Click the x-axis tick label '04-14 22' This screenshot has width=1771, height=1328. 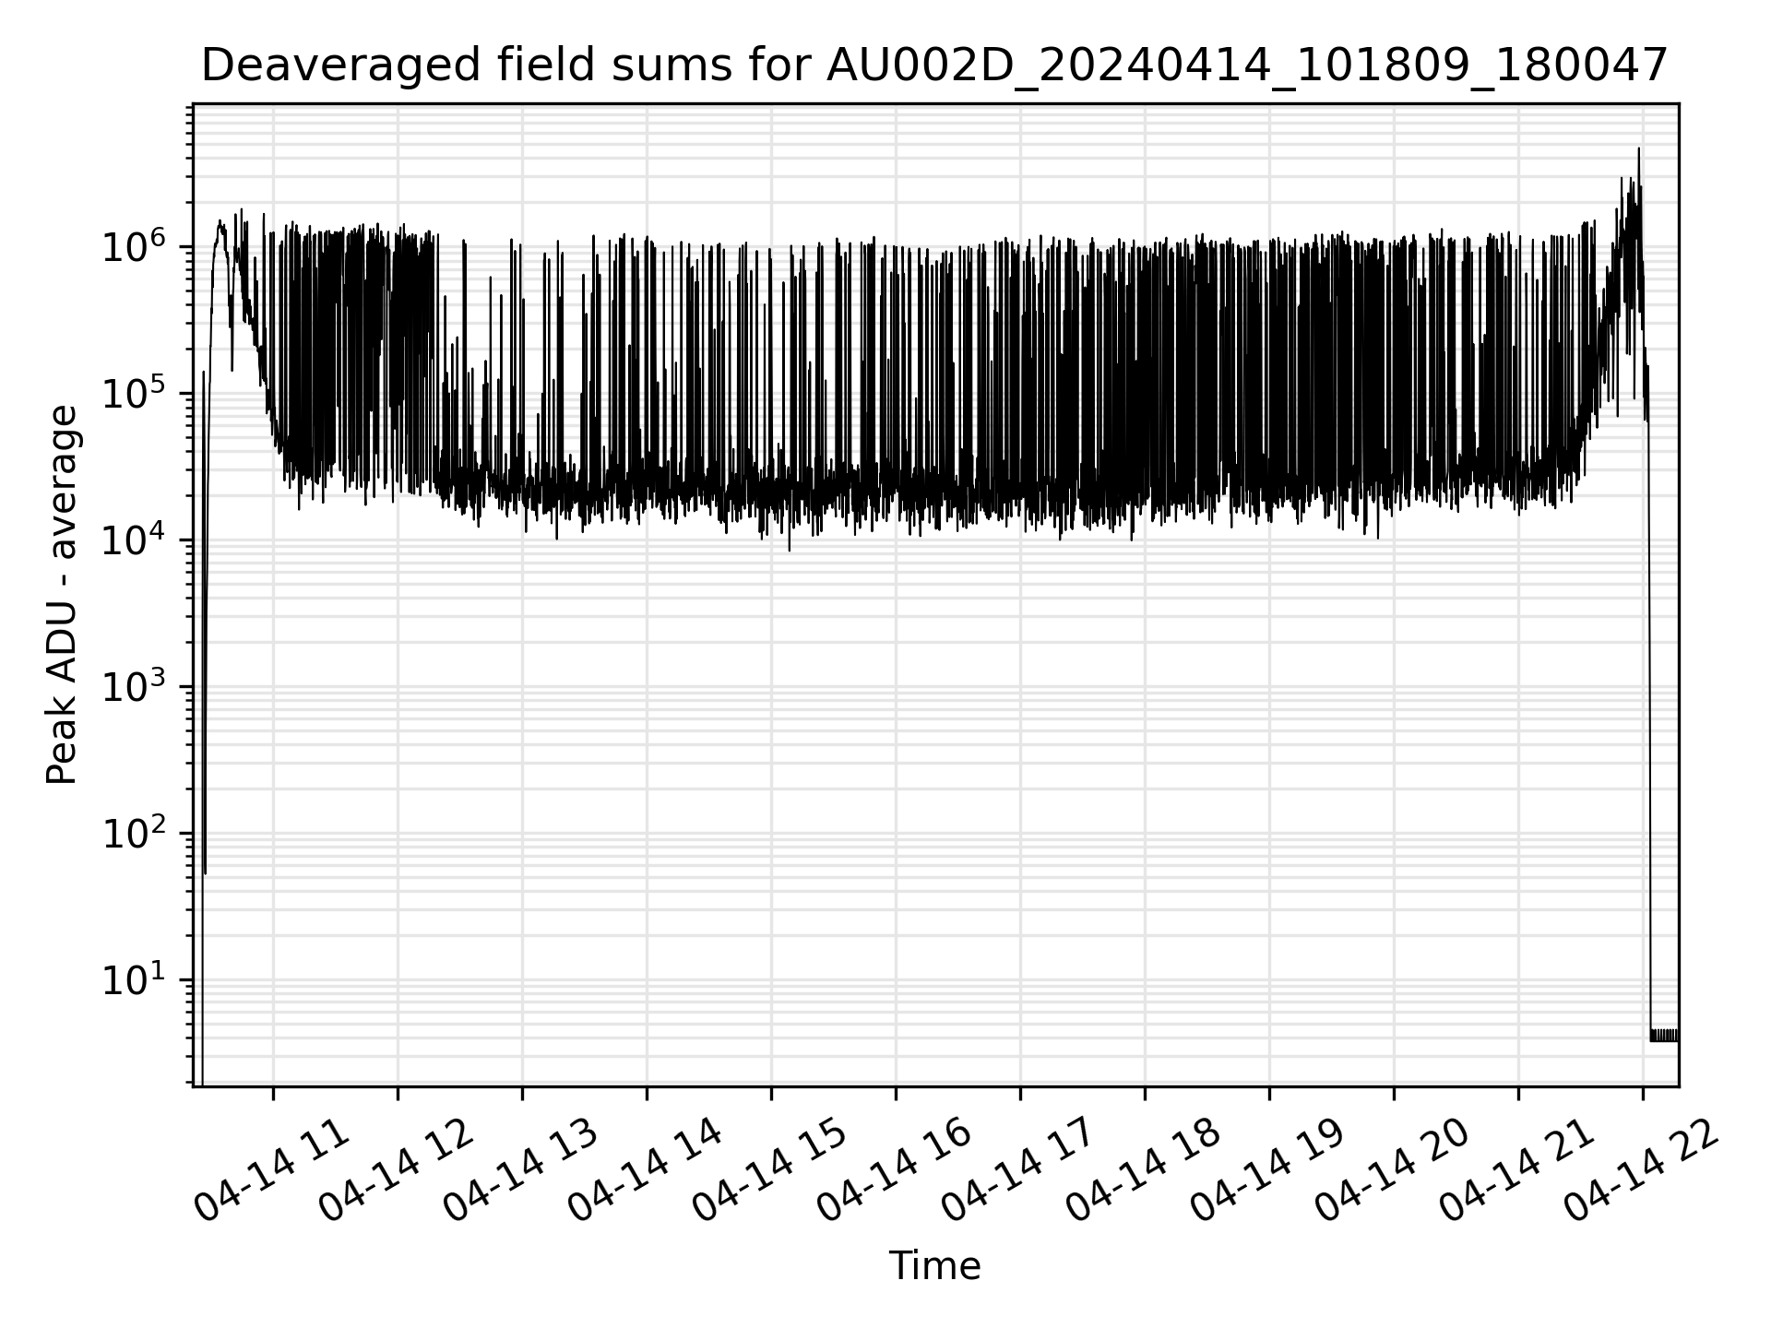click(1642, 1170)
